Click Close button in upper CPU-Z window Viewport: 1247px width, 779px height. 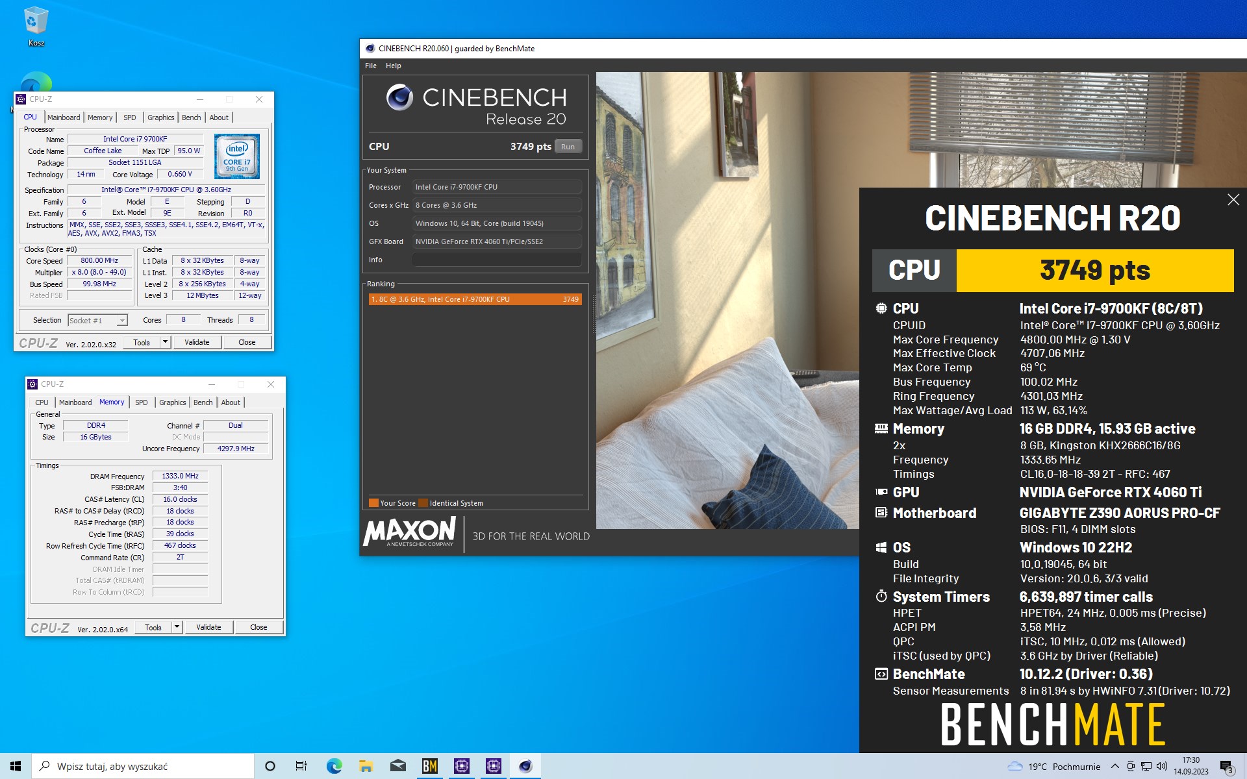[x=247, y=342]
